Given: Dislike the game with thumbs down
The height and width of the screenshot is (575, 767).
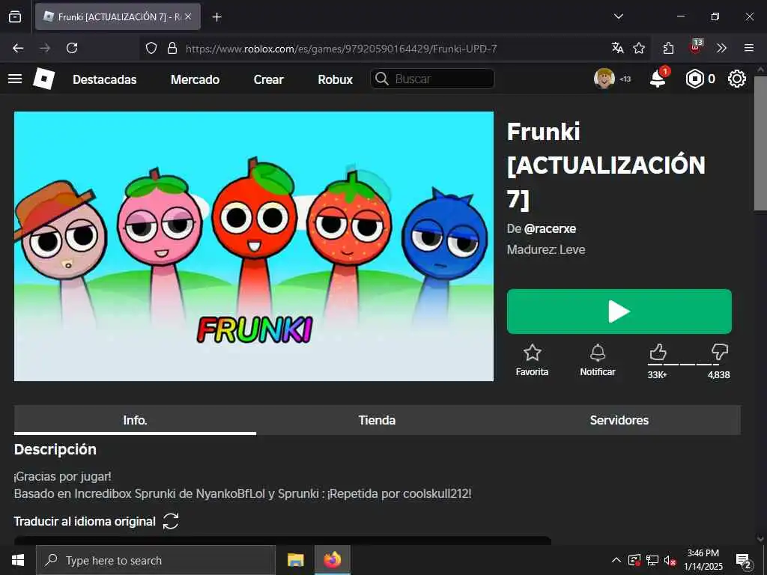Looking at the screenshot, I should [720, 352].
